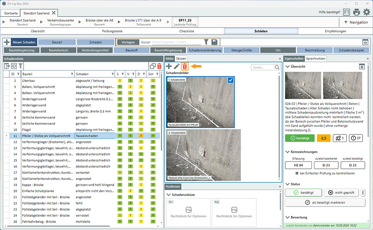
Task: Click the duplicate icon in the Schadensliste toolbar
Action: (x=152, y=66)
